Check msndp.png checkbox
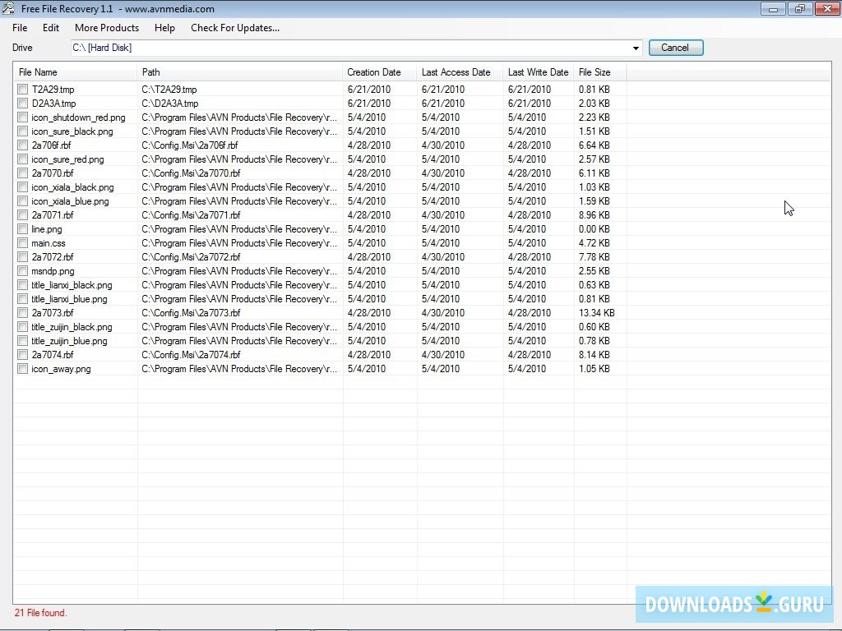Screen dimensions: 842x631 click(x=22, y=270)
